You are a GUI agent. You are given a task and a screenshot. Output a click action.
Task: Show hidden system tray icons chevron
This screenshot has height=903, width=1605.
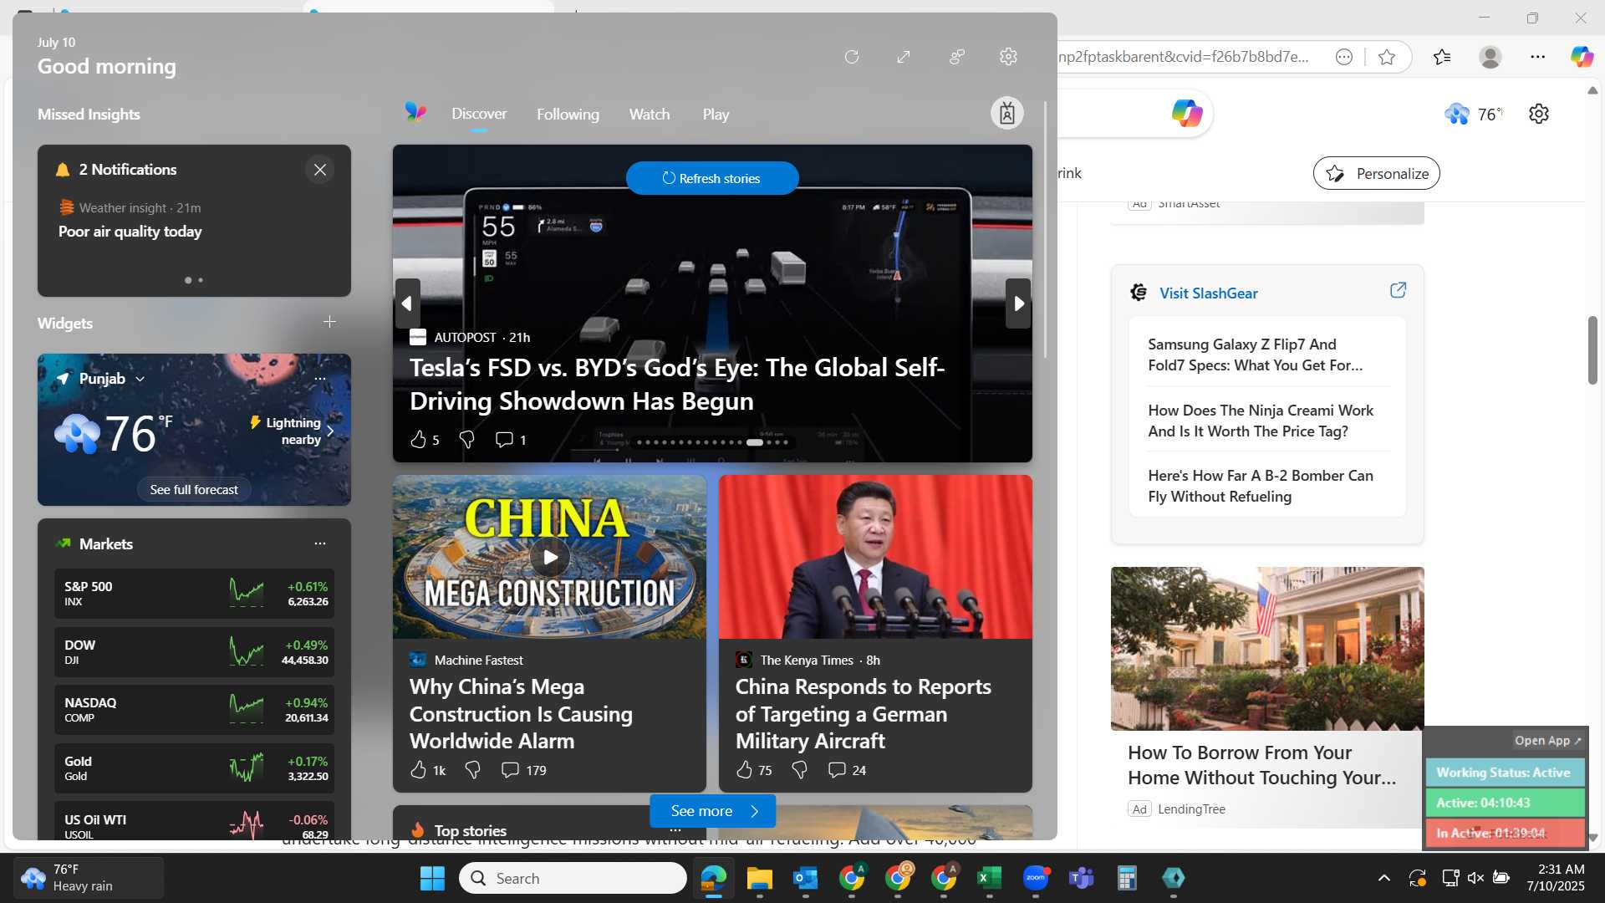click(x=1384, y=878)
